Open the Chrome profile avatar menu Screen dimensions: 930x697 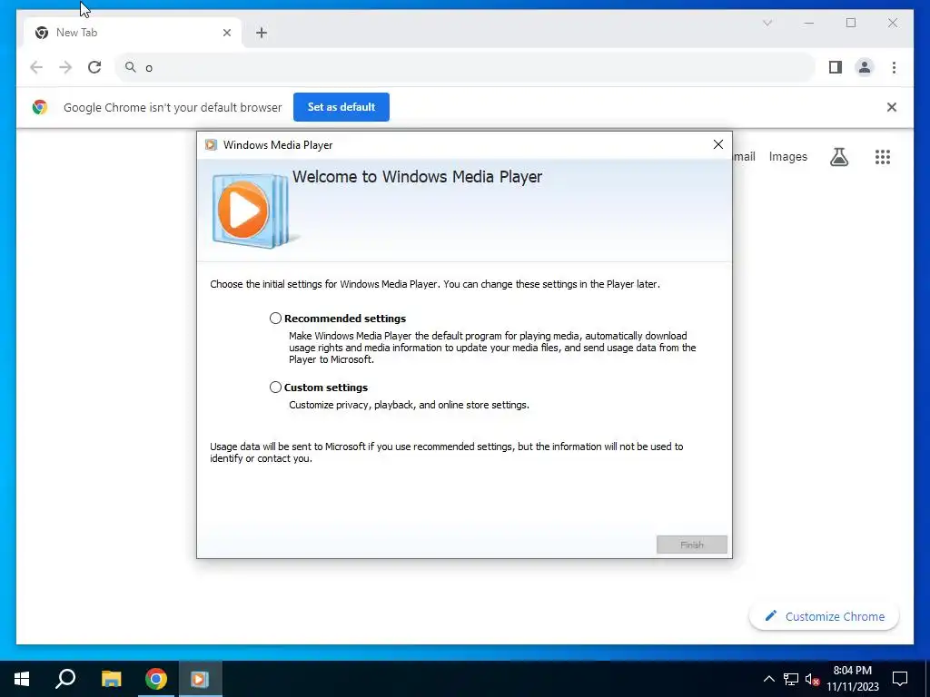(865, 67)
